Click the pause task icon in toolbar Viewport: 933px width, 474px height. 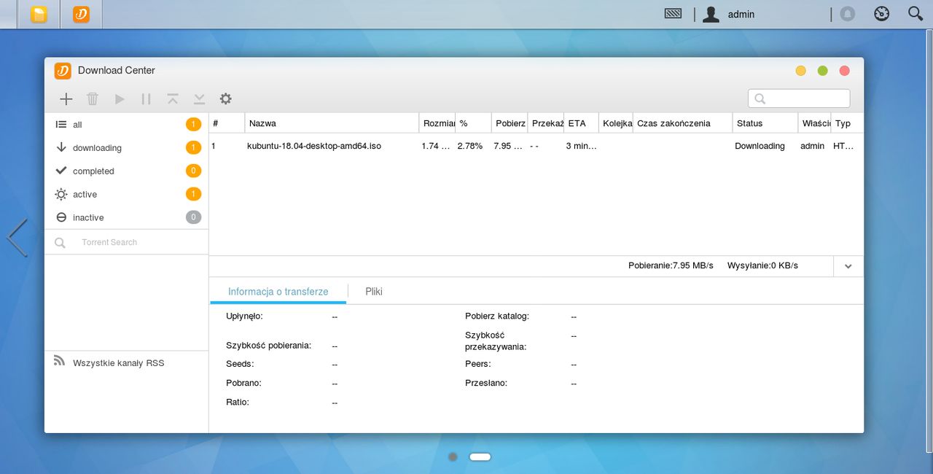point(146,98)
